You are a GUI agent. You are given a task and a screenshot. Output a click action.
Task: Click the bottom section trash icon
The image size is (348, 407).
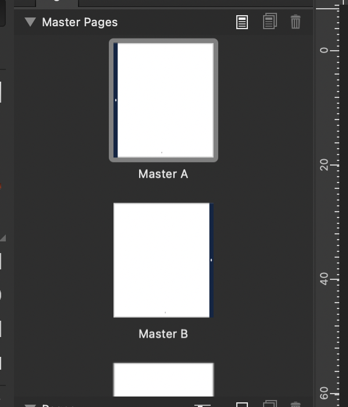pos(296,405)
